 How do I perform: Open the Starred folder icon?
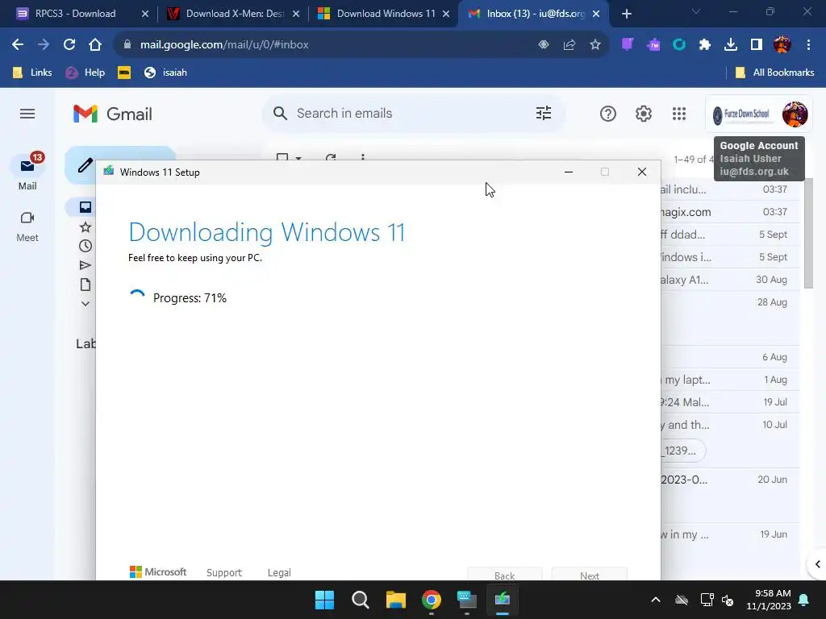[x=86, y=226]
